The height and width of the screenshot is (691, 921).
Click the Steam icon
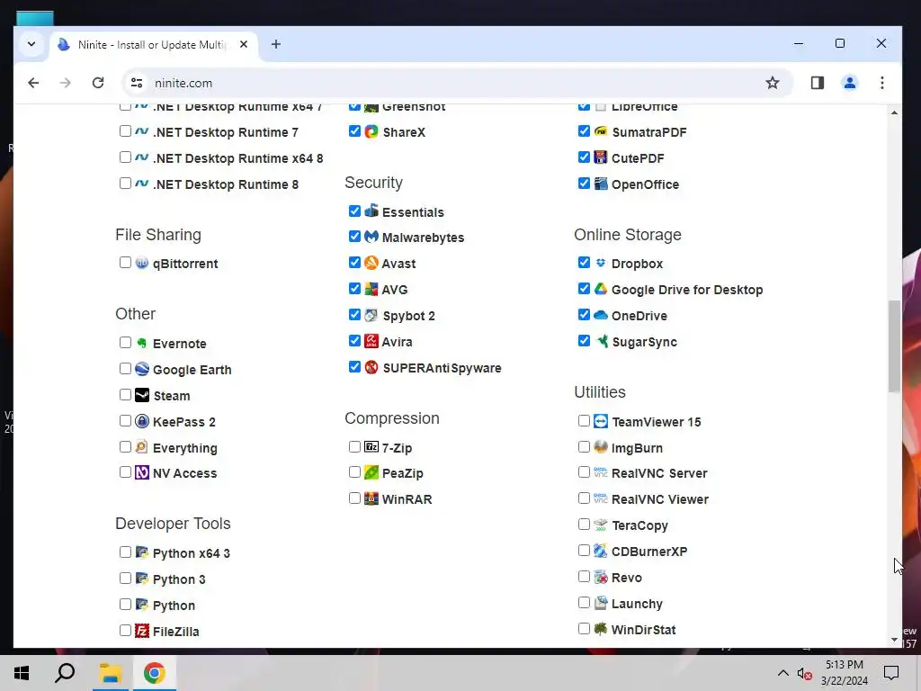tap(142, 395)
